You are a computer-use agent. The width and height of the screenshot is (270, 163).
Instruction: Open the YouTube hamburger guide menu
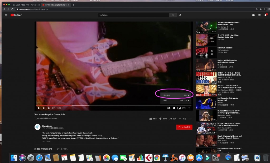tap(6, 15)
